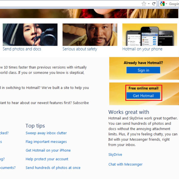Open Send hundreds of photos at once
Image resolution: width=179 pixels, height=179 pixels.
53,168
